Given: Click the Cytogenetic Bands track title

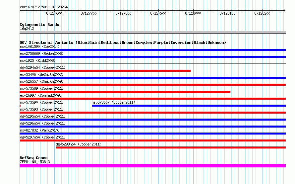Looking at the screenshot, I should [39, 25].
